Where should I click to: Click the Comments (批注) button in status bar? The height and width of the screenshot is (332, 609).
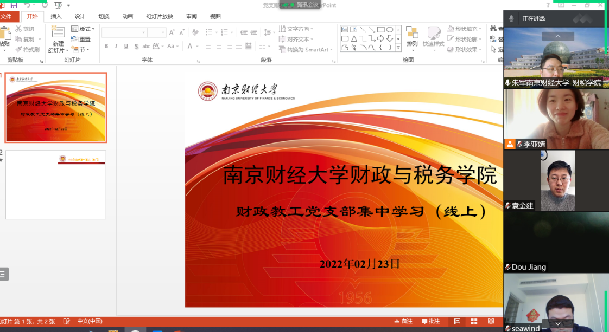point(430,322)
